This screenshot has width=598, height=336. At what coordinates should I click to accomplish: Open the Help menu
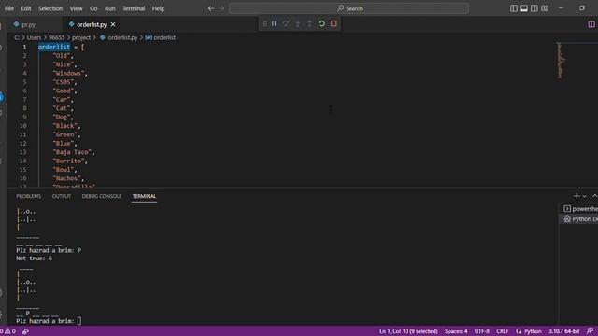(x=158, y=8)
